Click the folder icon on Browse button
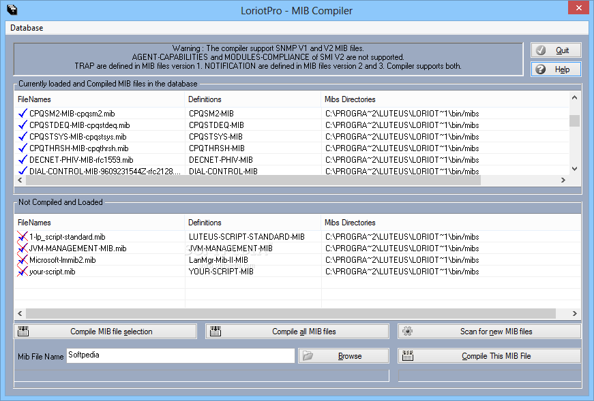This screenshot has height=401, width=594. [x=308, y=355]
